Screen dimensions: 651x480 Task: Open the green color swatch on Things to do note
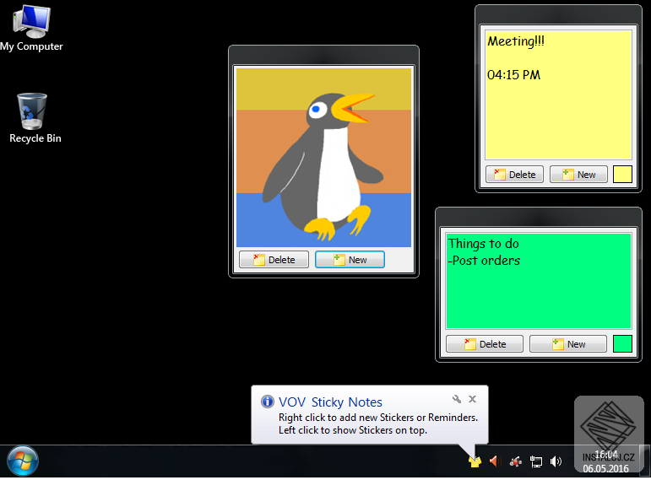622,344
